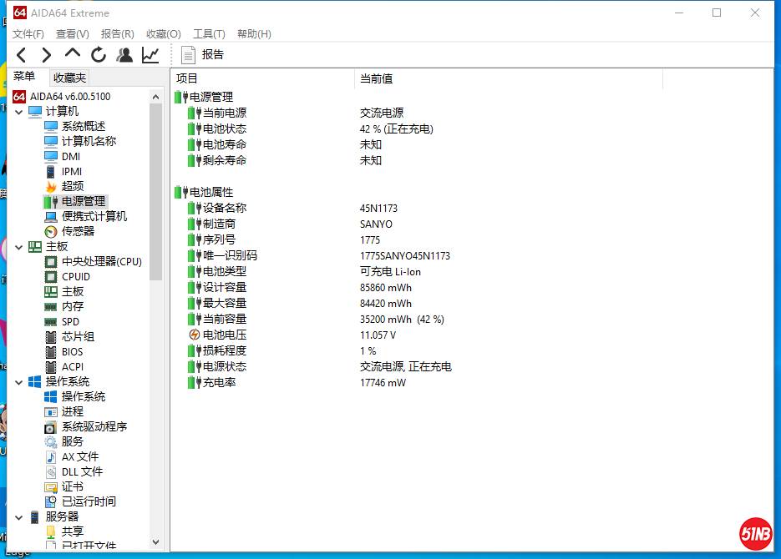
Task: Click the 当前值 column header
Action: 376,78
